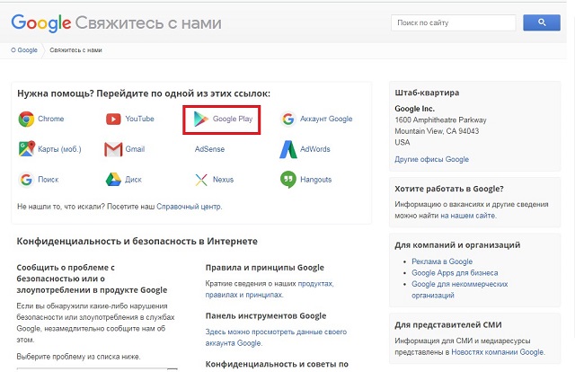Follow 'продуктах, правилах и принципах' link
Screen dimensions: 575x372
[270, 289]
